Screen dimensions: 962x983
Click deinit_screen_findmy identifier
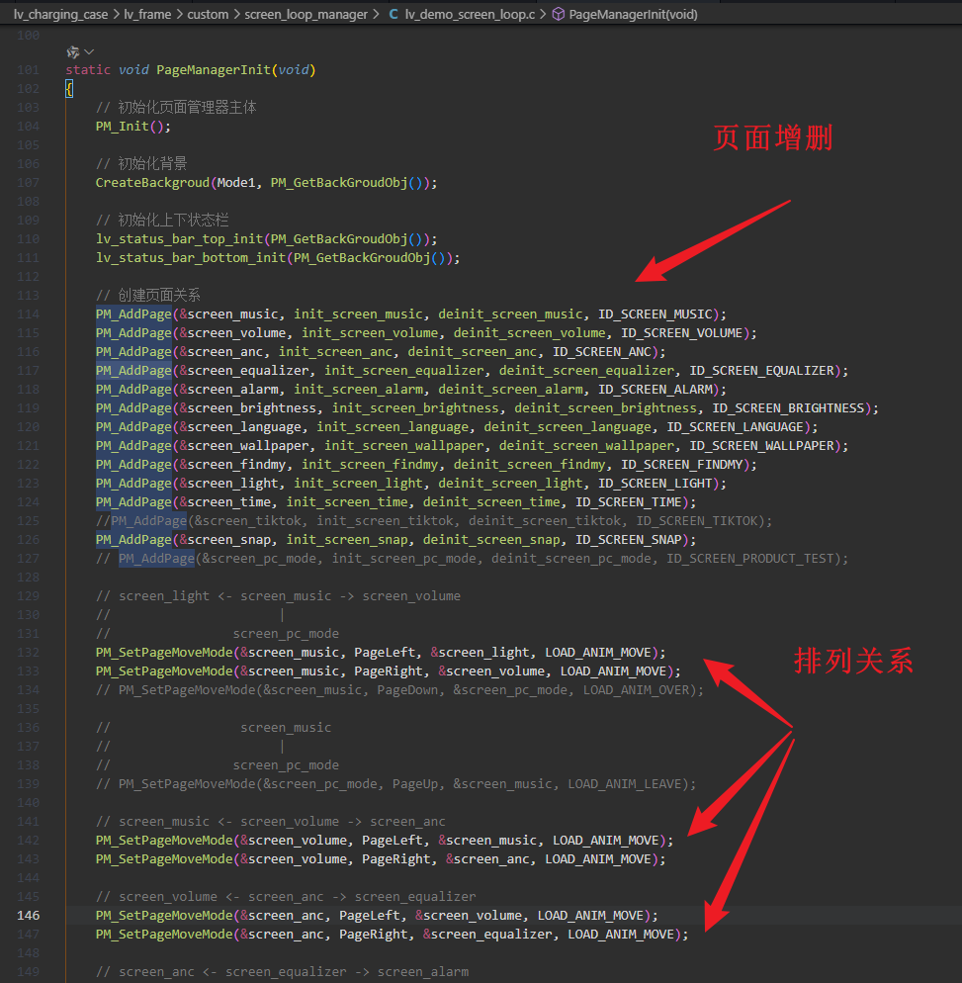pyautogui.click(x=530, y=465)
